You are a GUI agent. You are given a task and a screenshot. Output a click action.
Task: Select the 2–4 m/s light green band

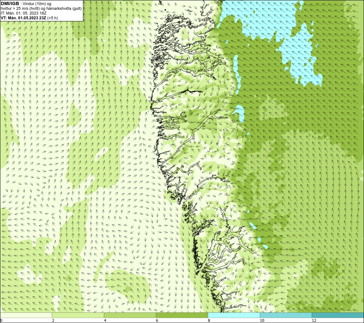(78, 315)
